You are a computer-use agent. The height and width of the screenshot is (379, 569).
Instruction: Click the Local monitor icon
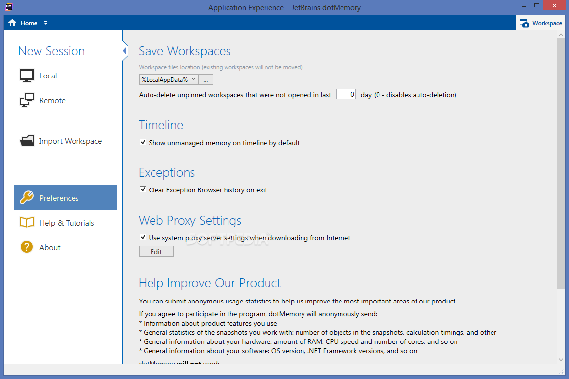(x=27, y=76)
